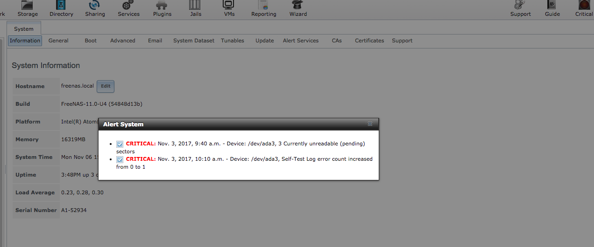The height and width of the screenshot is (247, 594).
Task: Switch to the Certificates tab
Action: (369, 41)
